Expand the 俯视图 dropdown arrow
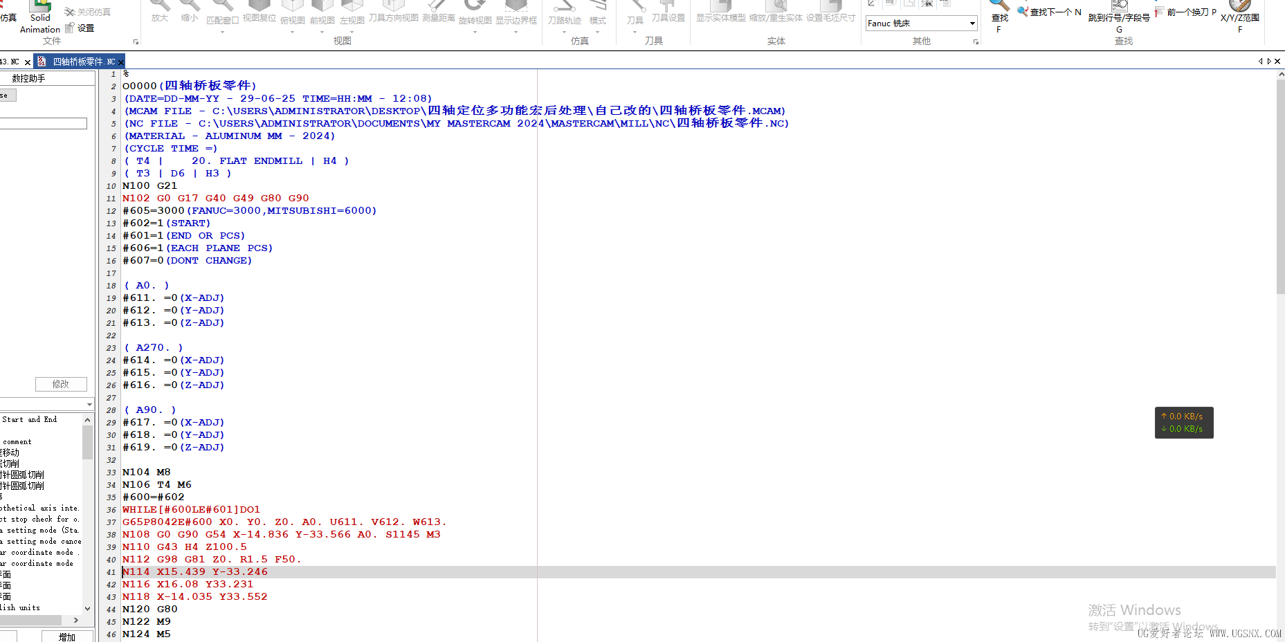1285x642 pixels. pos(292,32)
